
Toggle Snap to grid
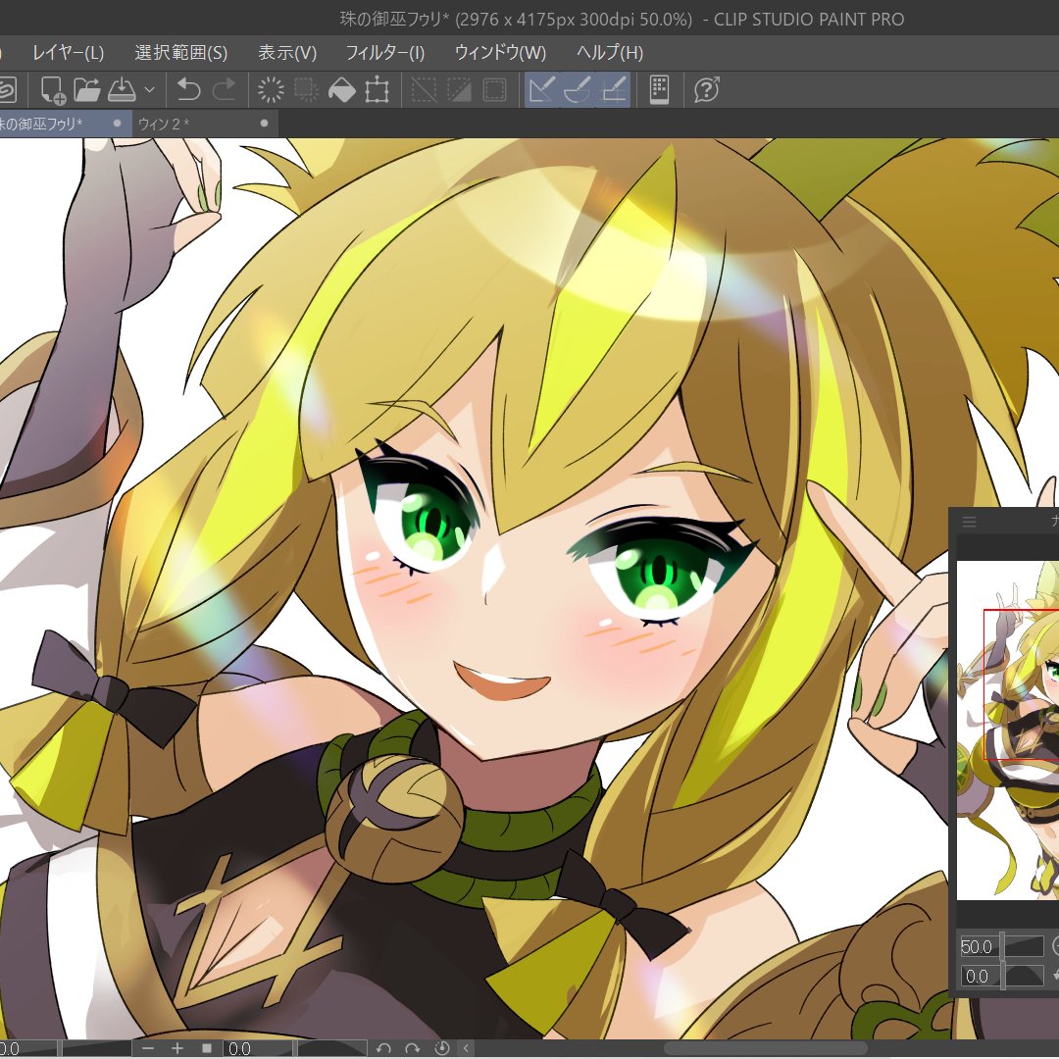613,90
